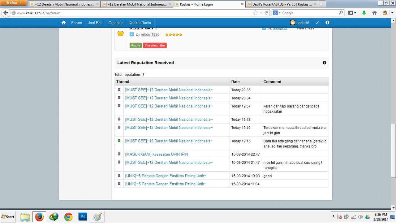Image resolution: width=396 pixels, height=223 pixels.
Task: Open URL history dropdown arrow
Action: [261, 13]
